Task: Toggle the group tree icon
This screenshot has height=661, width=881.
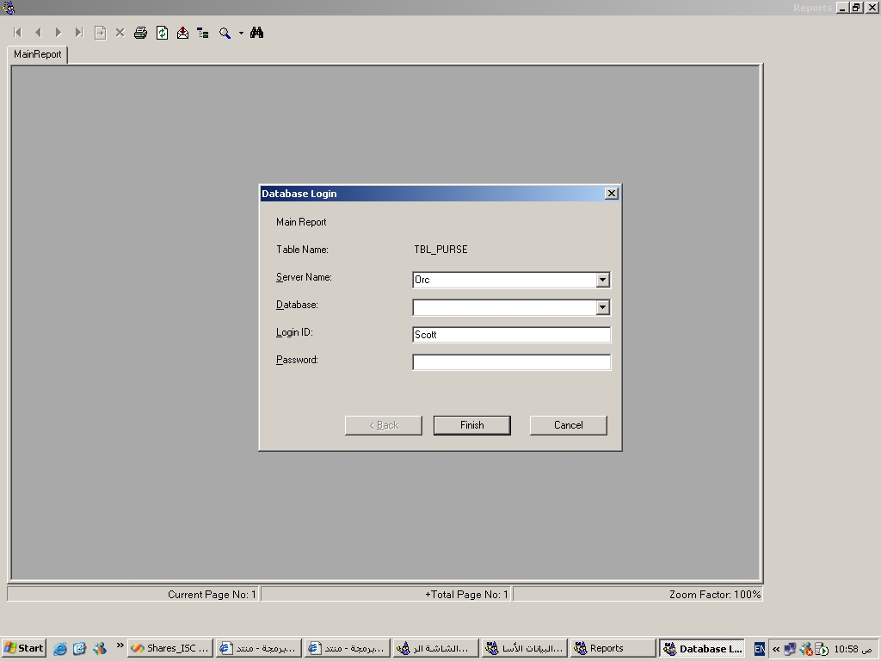Action: [x=203, y=33]
